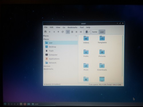Click the vertical scrollbar in file pane

122,56
